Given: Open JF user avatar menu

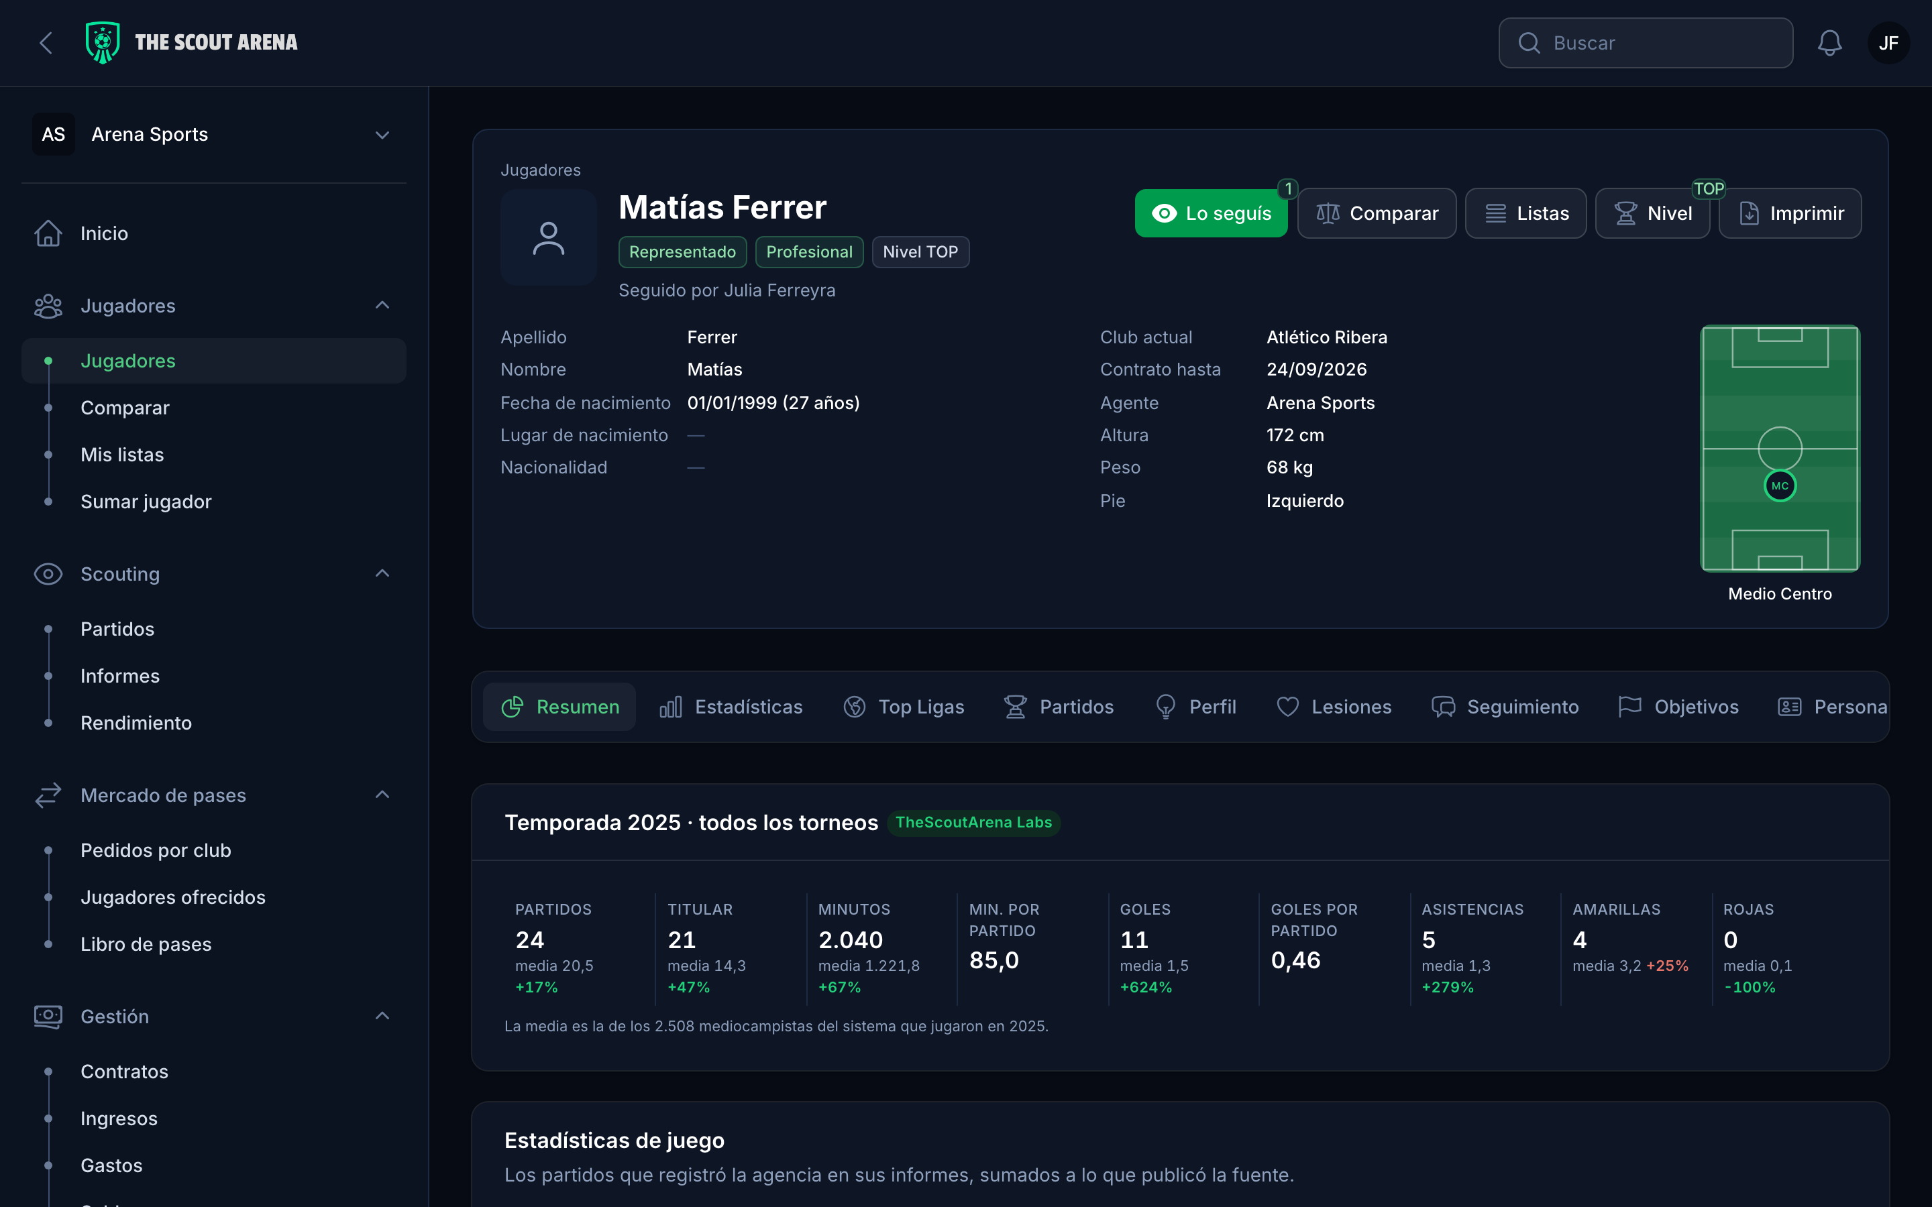Looking at the screenshot, I should click(x=1888, y=43).
